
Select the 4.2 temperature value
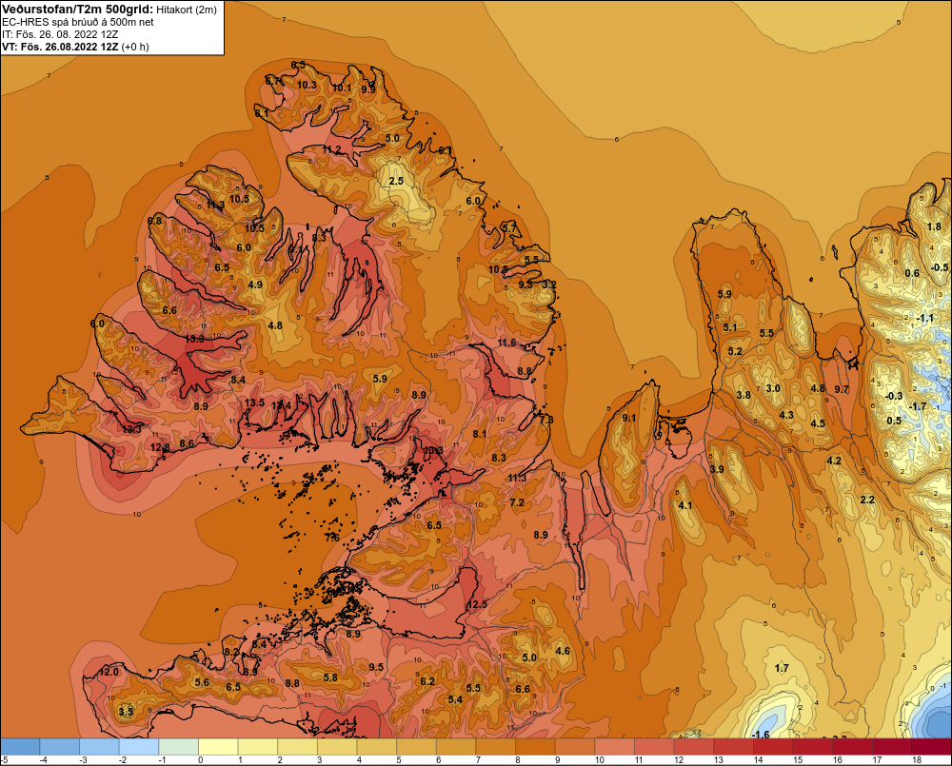[x=834, y=461]
